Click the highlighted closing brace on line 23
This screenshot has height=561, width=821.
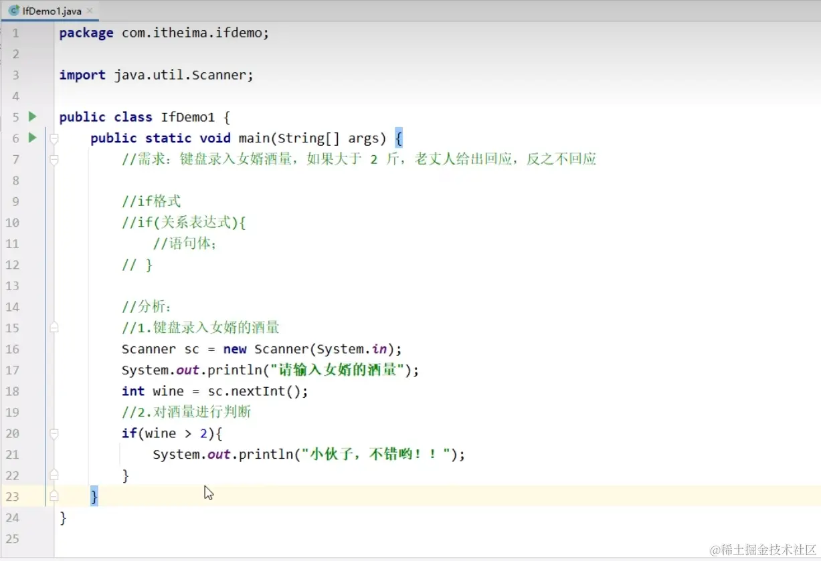coord(94,496)
